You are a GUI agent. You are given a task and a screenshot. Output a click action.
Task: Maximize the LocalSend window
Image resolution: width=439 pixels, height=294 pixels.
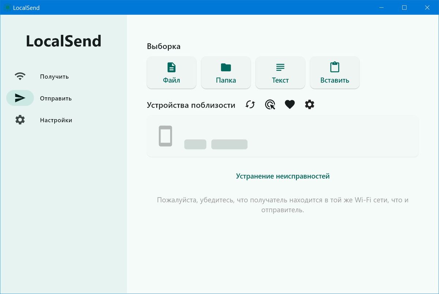(404, 7)
